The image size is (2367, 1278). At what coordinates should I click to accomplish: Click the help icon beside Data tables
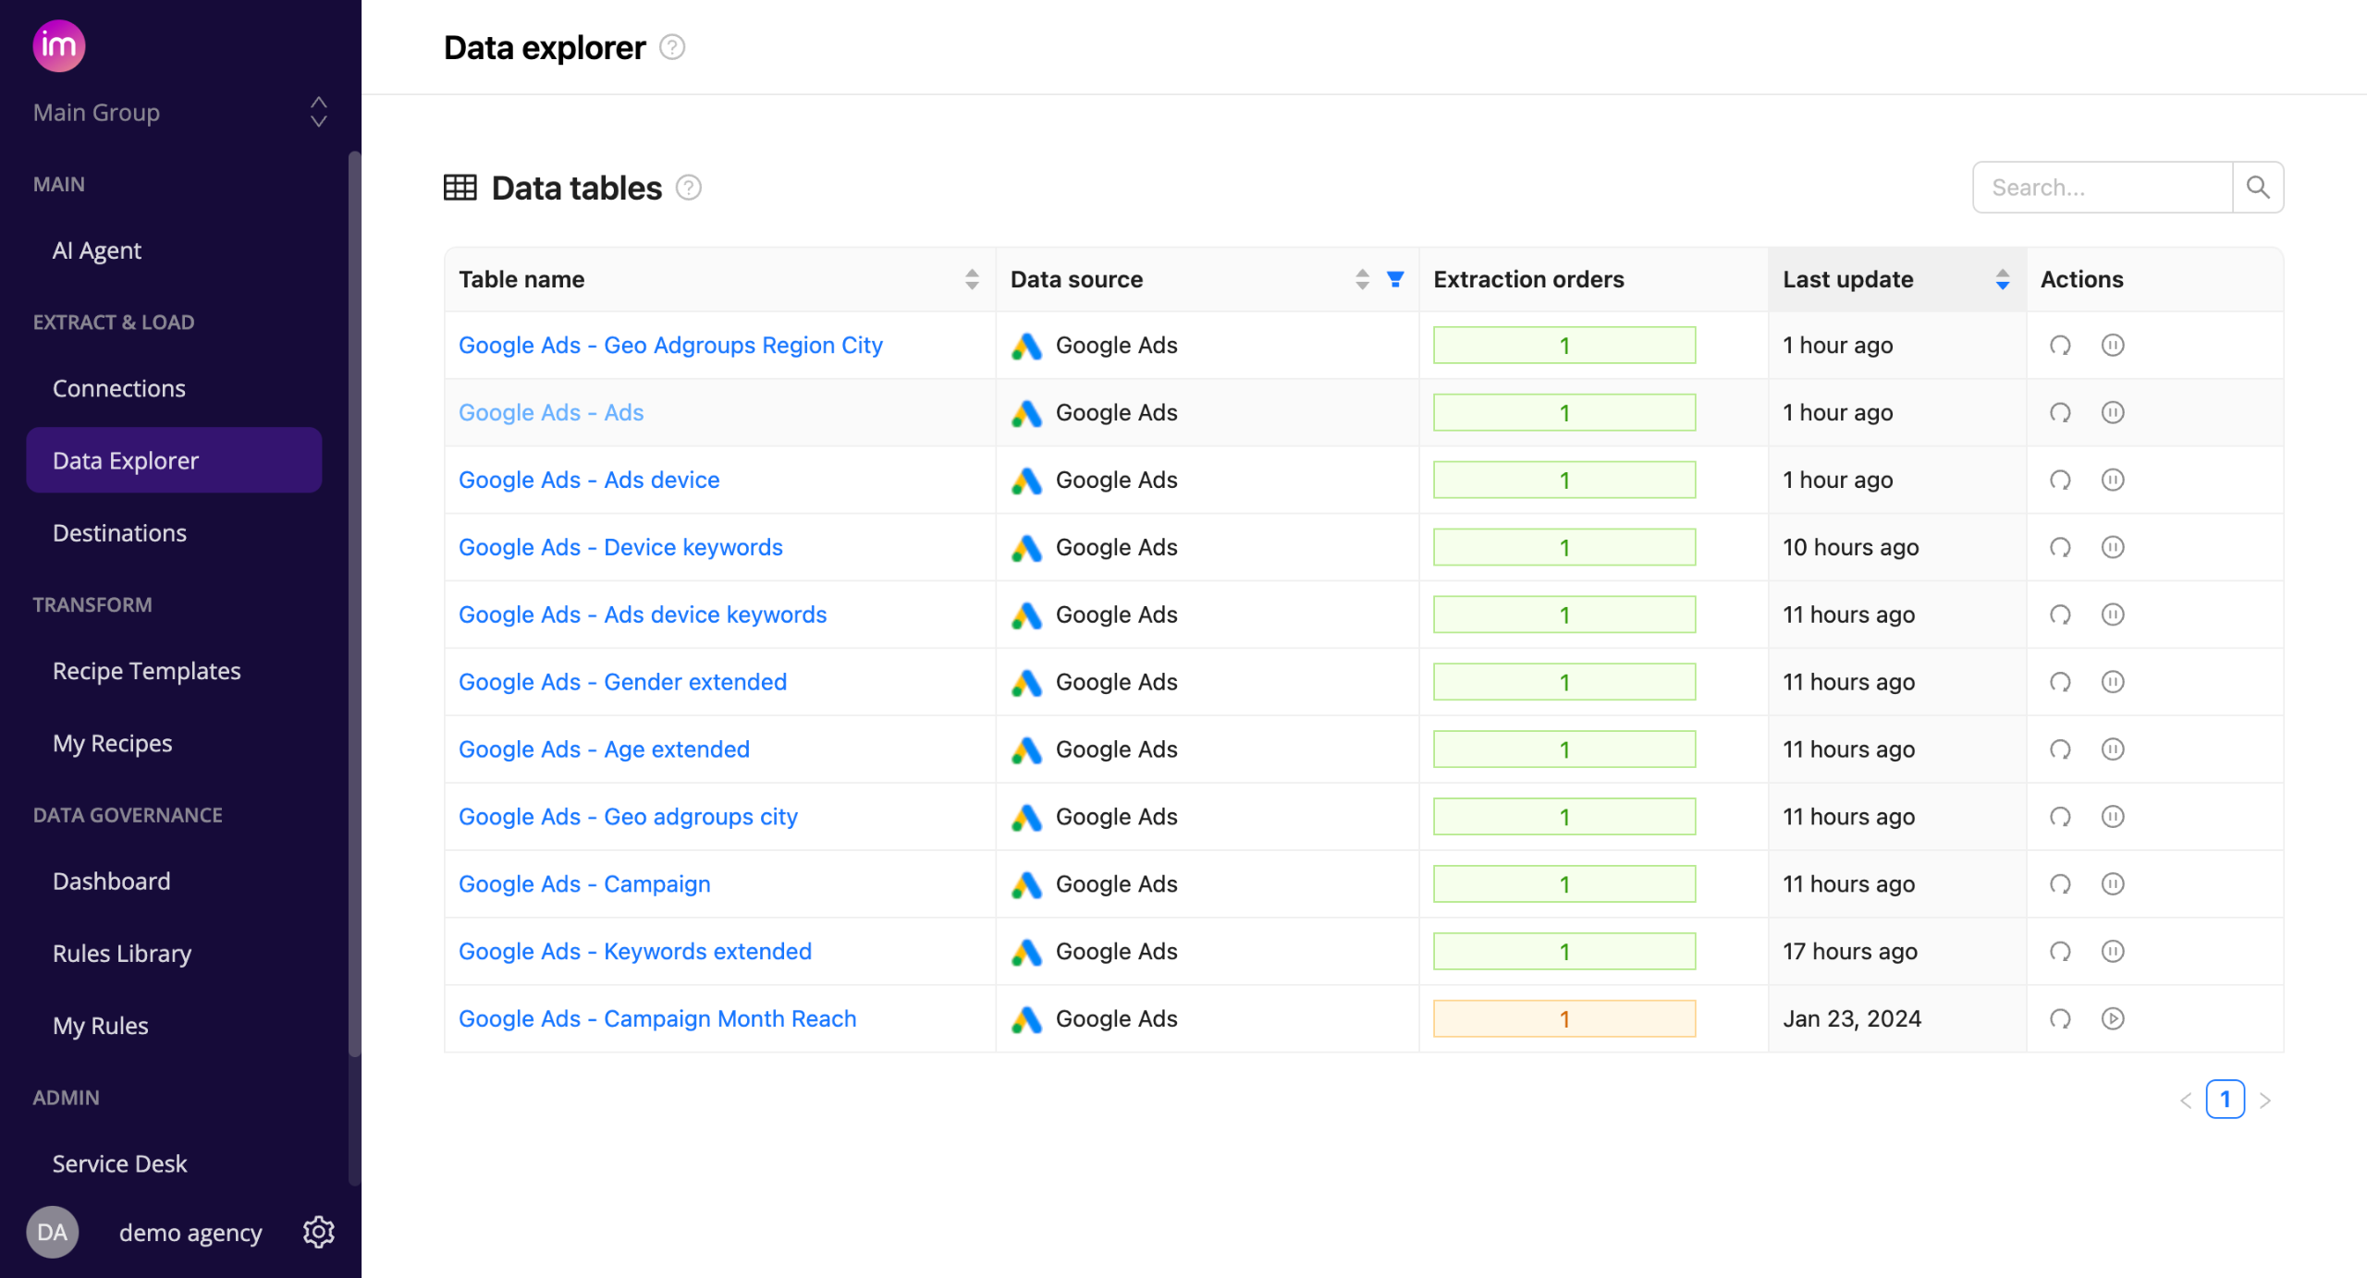coord(689,188)
